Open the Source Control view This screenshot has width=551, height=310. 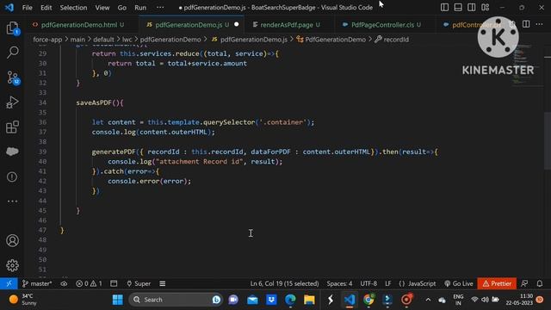[x=13, y=77]
